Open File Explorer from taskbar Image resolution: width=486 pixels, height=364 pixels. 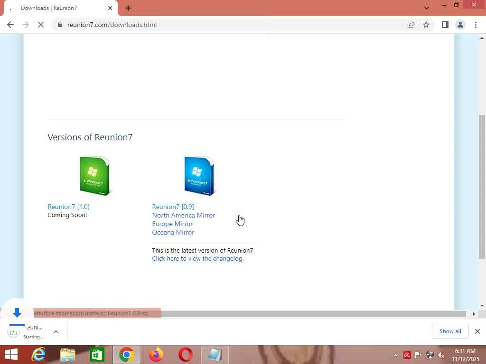68,355
